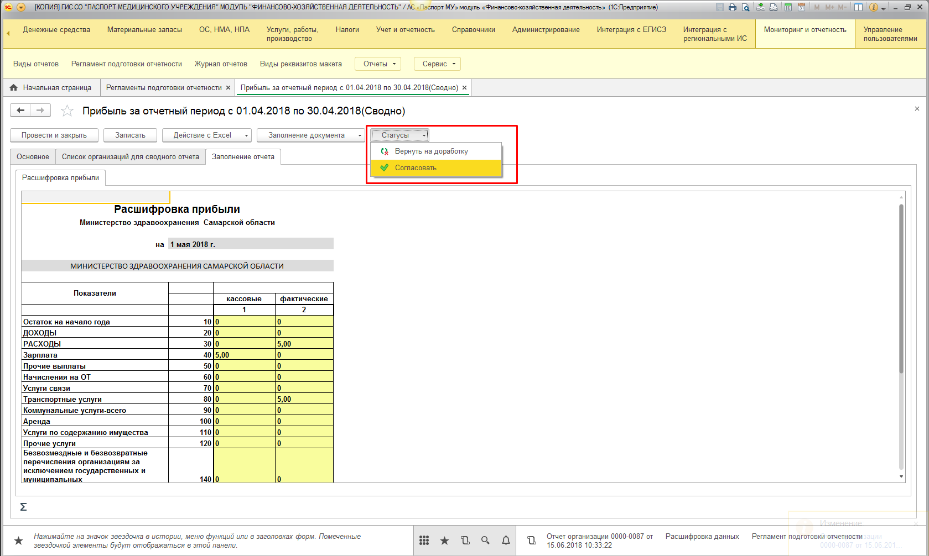Open Расшифровка данных link in history bar
The image size is (929, 556).
(702, 537)
